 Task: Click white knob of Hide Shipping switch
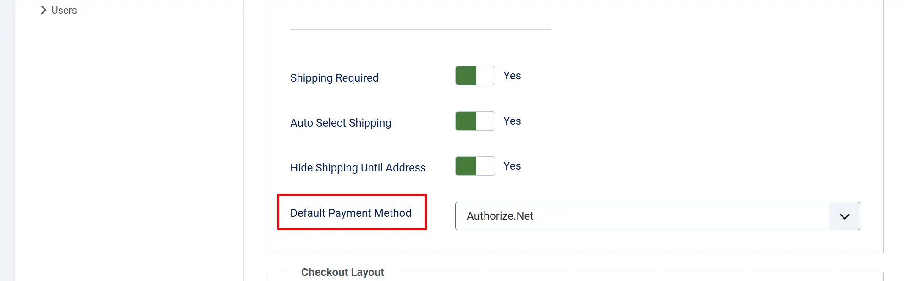pyautogui.click(x=485, y=166)
